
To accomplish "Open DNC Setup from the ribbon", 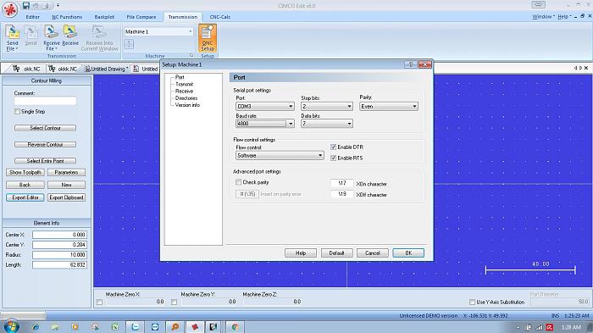I will click(208, 38).
